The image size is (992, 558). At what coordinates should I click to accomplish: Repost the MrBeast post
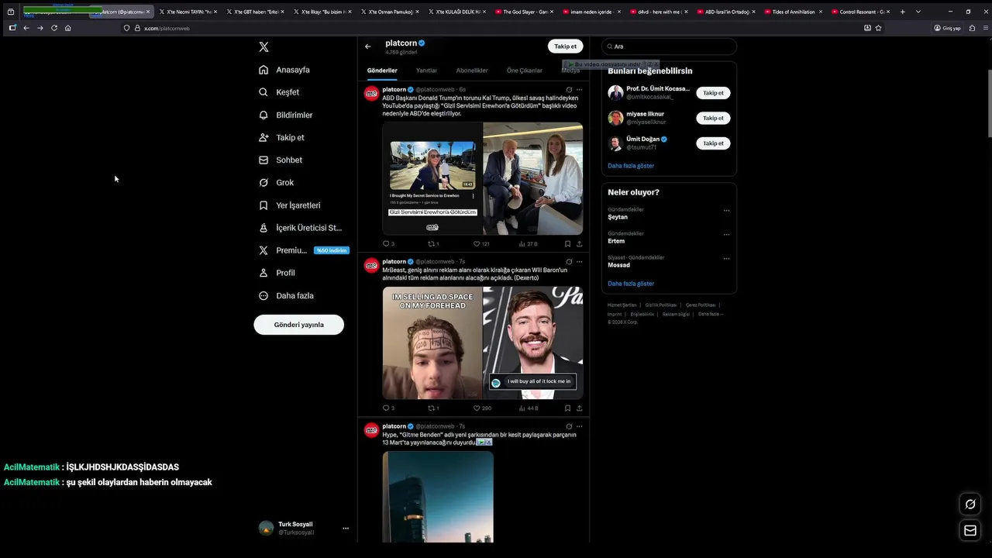coord(433,408)
